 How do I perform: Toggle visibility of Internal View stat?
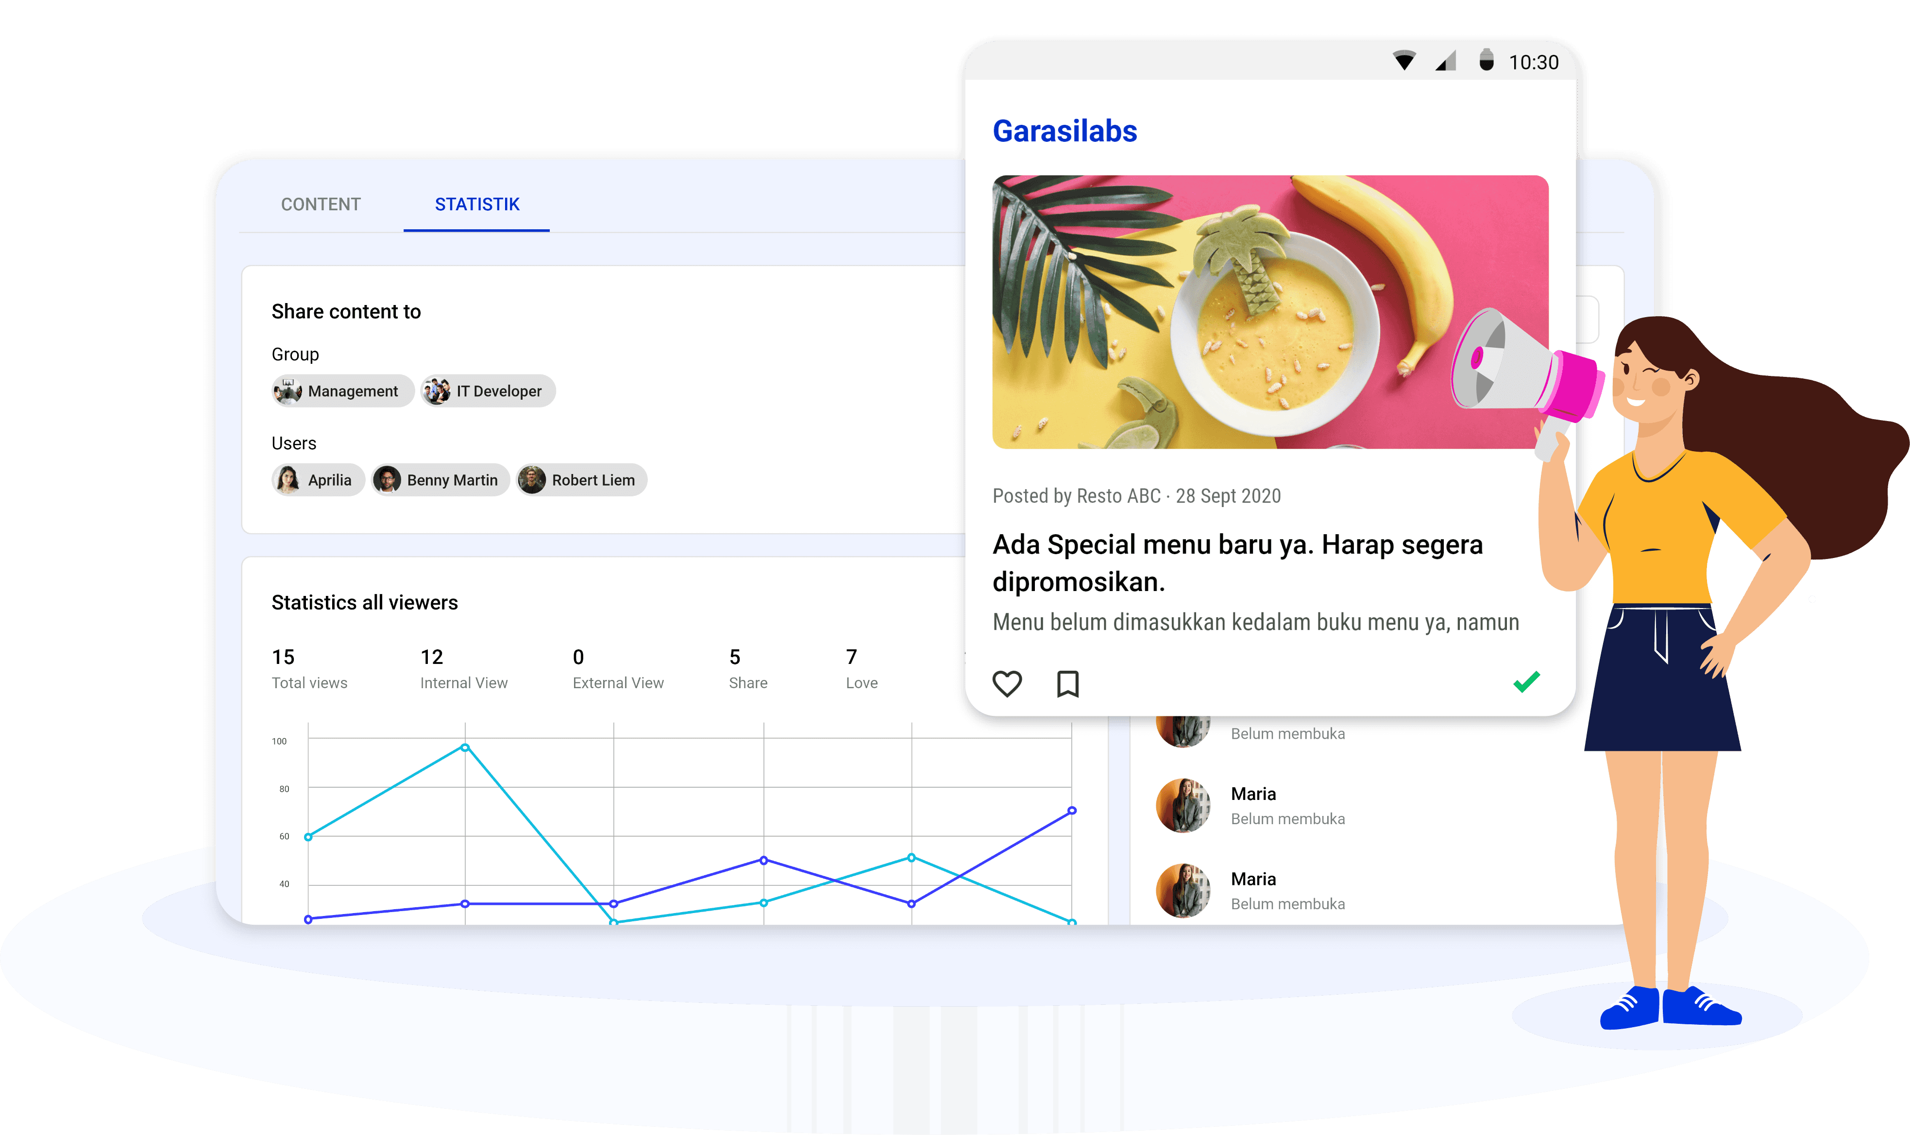tap(463, 669)
